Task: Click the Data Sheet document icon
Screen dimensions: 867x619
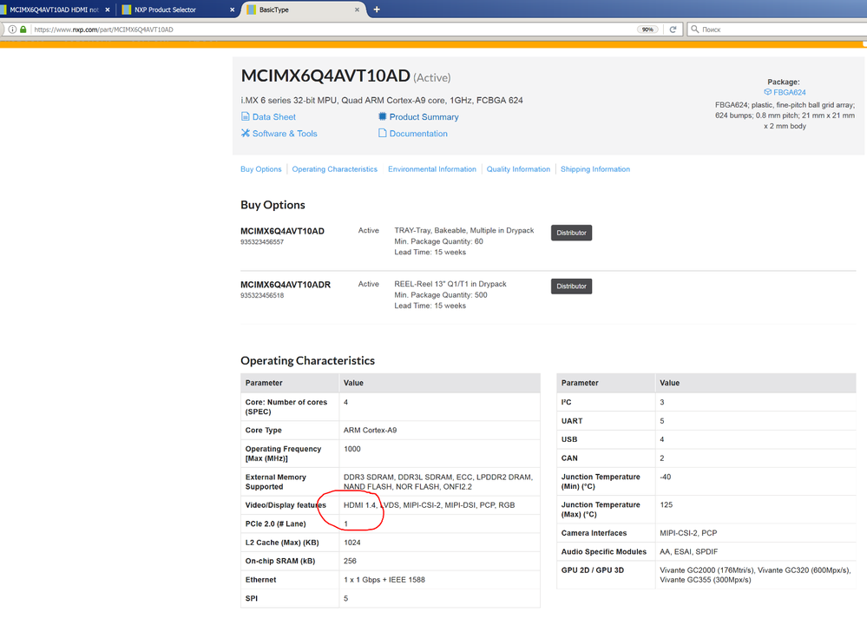Action: 246,116
